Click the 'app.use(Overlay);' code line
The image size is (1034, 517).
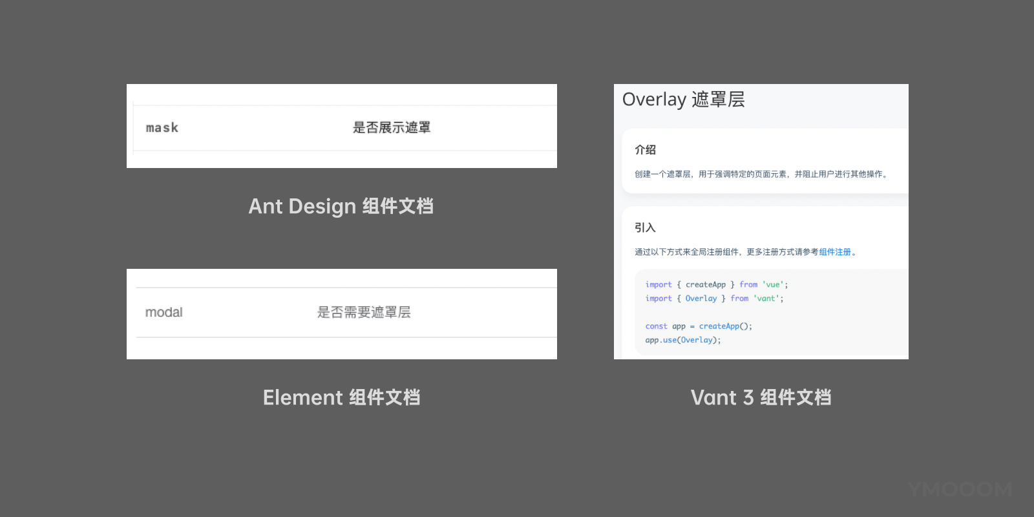point(683,340)
